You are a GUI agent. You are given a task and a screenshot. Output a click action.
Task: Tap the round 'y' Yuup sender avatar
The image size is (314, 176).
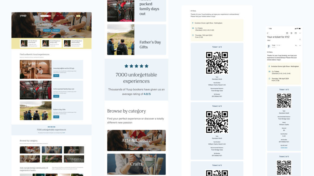[x=269, y=46]
